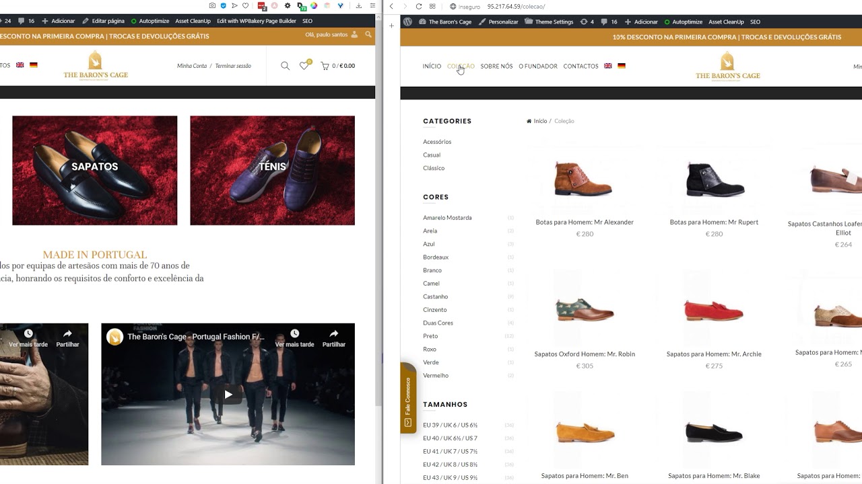The width and height of the screenshot is (862, 484).
Task: Filter by color Vermelho
Action: click(x=436, y=375)
